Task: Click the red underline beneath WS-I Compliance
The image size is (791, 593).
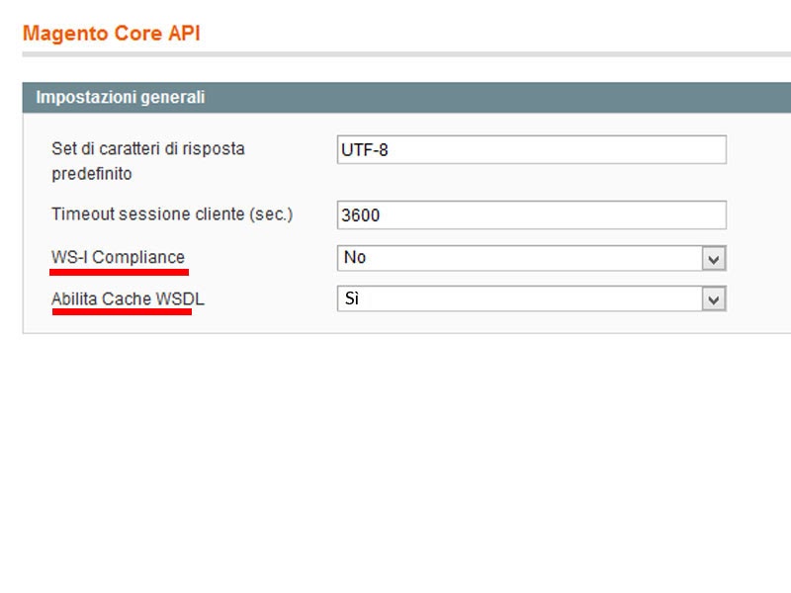Action: [120, 271]
